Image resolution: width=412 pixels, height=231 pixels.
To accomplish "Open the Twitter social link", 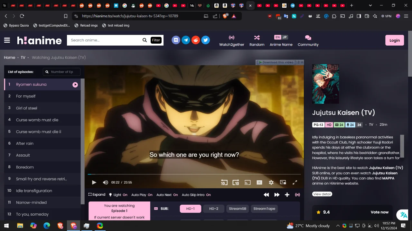I will tap(206, 40).
